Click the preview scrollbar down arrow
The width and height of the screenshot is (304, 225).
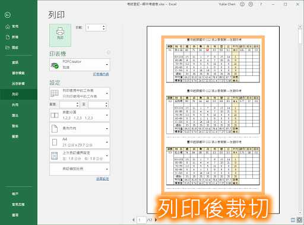(300, 213)
